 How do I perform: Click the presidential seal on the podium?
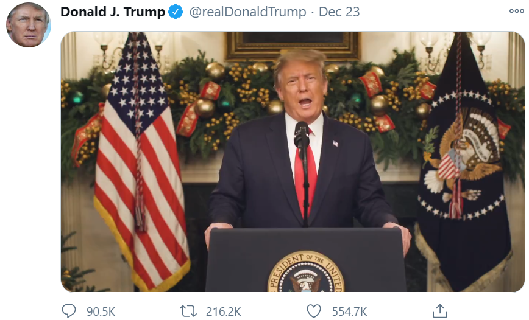(x=306, y=273)
